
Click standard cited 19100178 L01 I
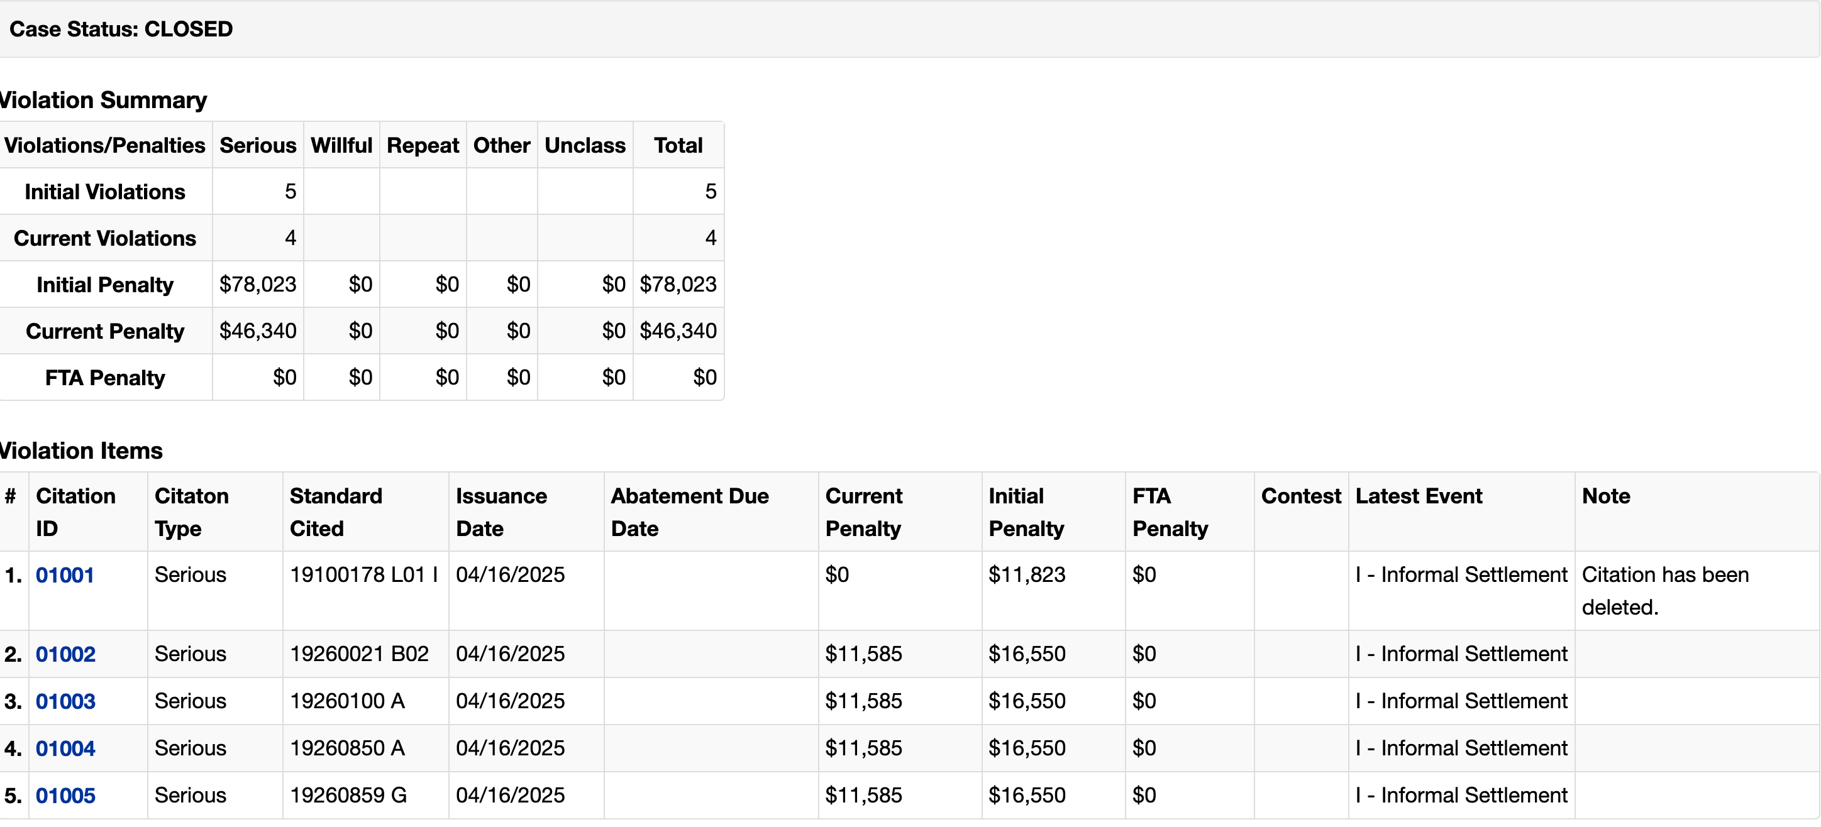click(364, 575)
